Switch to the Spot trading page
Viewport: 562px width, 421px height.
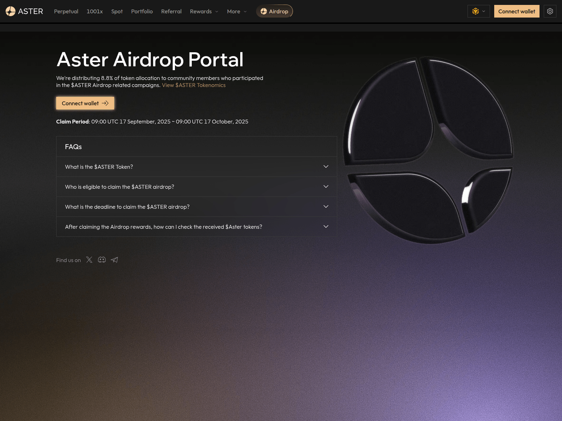click(x=117, y=11)
